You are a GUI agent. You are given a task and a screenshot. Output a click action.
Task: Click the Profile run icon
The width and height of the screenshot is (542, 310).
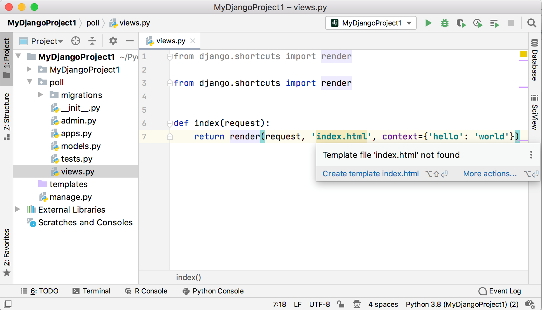point(477,23)
